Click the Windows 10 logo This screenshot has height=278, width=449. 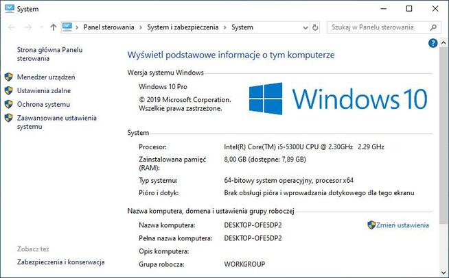coord(338,99)
